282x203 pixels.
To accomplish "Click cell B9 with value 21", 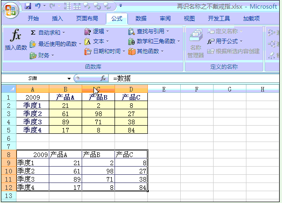I will point(65,163).
